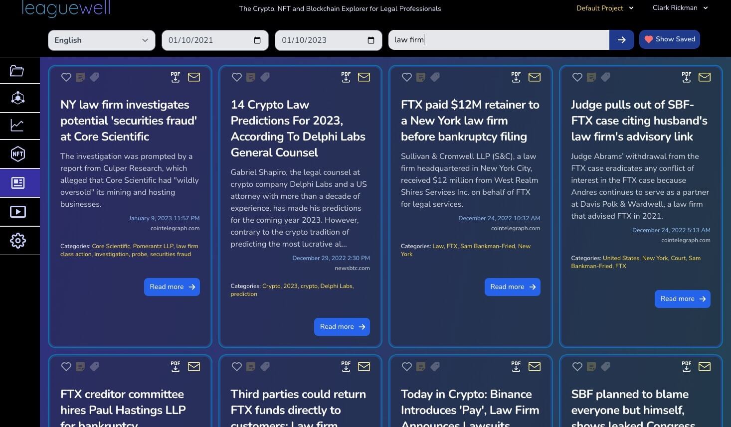Open the video player sidebar icon
The height and width of the screenshot is (427, 731).
point(17,212)
